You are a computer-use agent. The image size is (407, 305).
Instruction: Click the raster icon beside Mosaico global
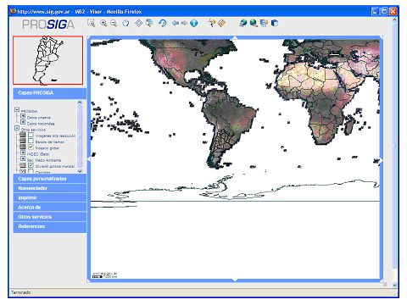pos(23,147)
